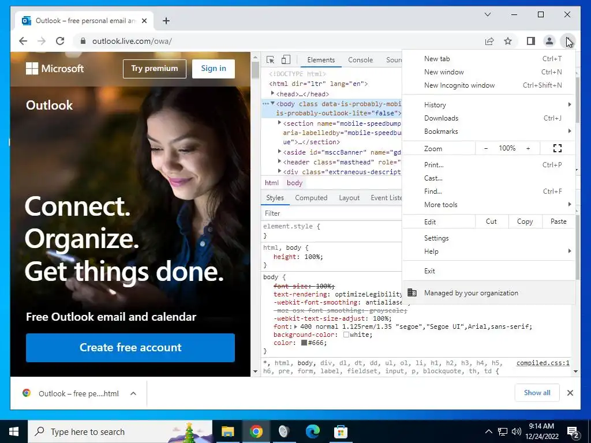Click the styles Filter input

[x=332, y=213]
